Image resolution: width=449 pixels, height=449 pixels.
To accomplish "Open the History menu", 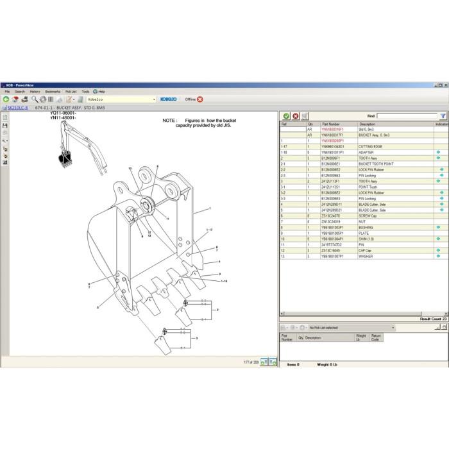I will click(35, 92).
